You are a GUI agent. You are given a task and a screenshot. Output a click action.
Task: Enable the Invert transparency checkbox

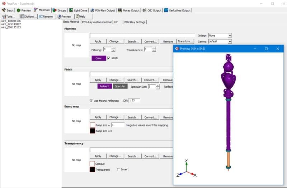(119, 169)
